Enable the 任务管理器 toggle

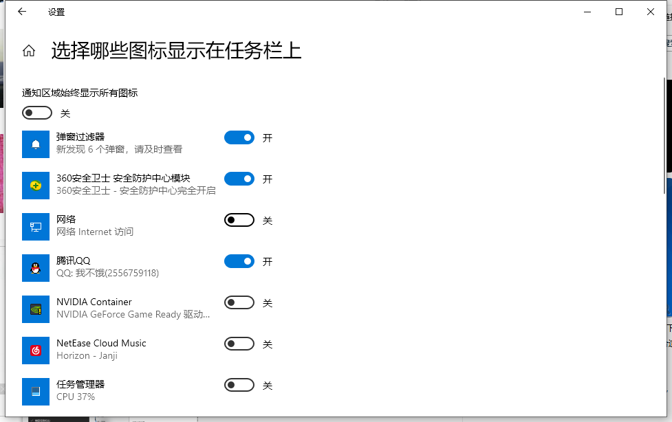(239, 385)
